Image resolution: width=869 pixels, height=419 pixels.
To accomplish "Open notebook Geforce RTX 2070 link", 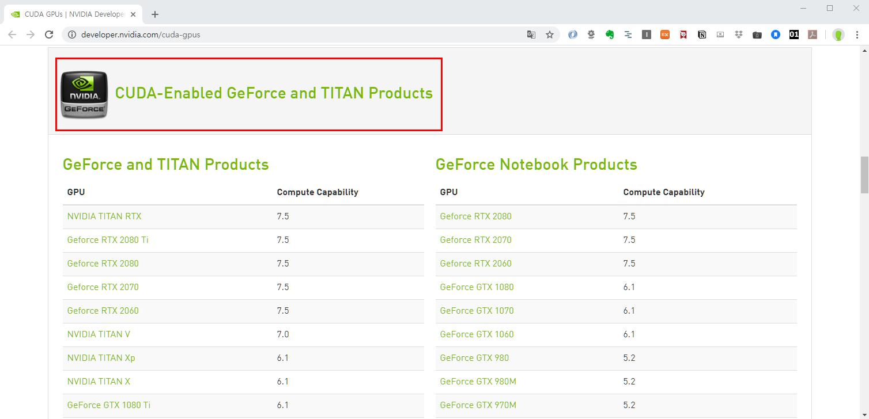I will 475,240.
